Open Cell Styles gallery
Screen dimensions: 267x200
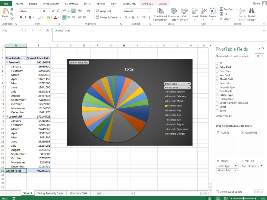point(184,15)
